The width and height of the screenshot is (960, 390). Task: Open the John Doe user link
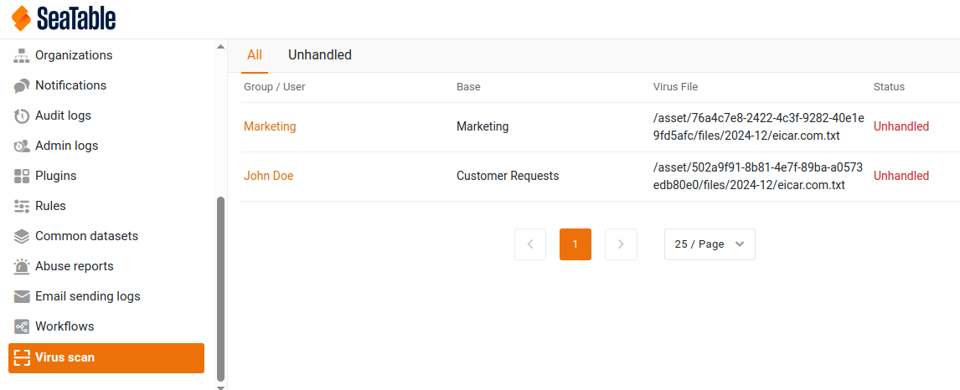269,176
